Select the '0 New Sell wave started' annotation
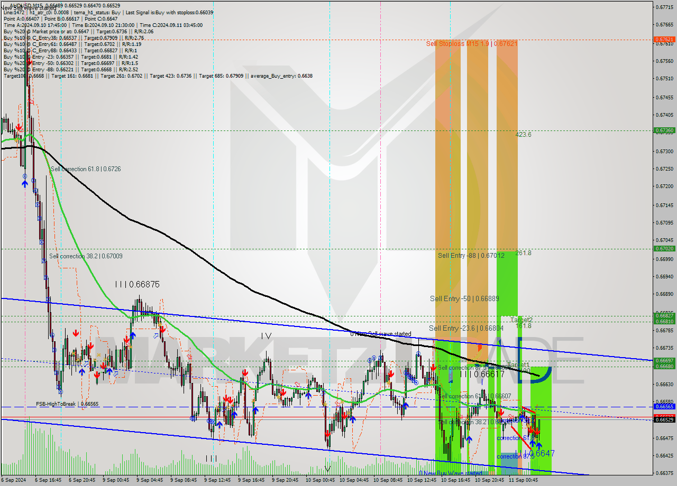Image resolution: width=677 pixels, height=486 pixels. pyautogui.click(x=380, y=334)
